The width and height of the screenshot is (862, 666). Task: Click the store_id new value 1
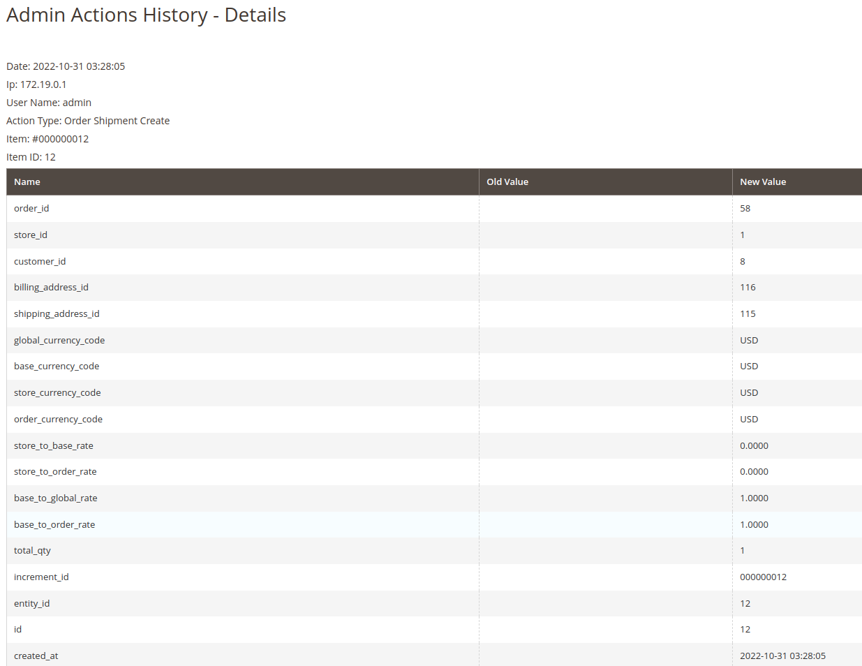pos(743,235)
